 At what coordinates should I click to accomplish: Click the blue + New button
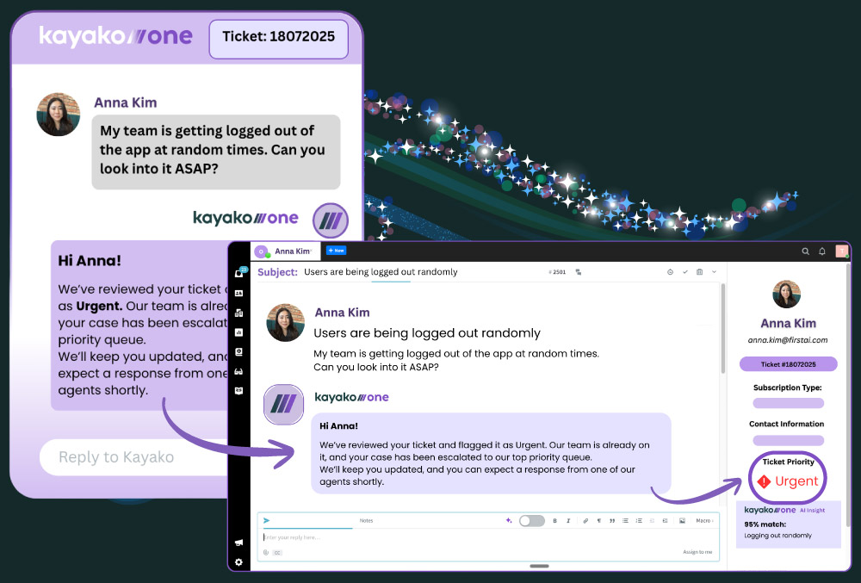[x=336, y=251]
